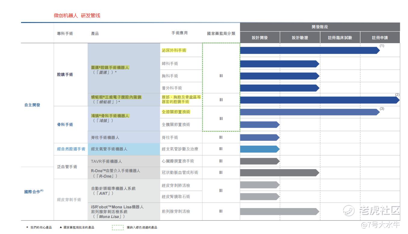Click the 國際合作 row group label

[34, 192]
